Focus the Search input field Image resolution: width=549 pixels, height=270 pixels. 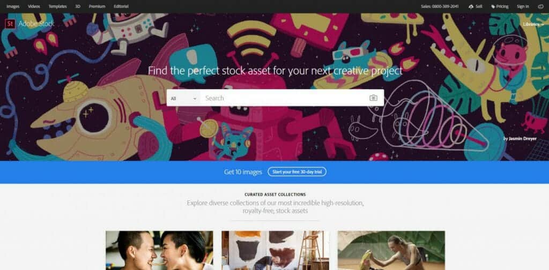pyautogui.click(x=285, y=98)
